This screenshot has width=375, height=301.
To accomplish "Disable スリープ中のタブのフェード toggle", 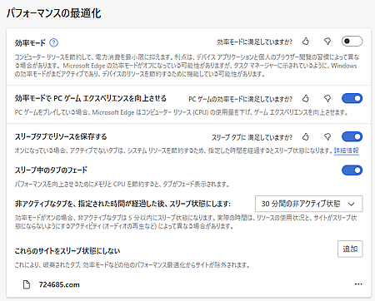I will 352,170.
